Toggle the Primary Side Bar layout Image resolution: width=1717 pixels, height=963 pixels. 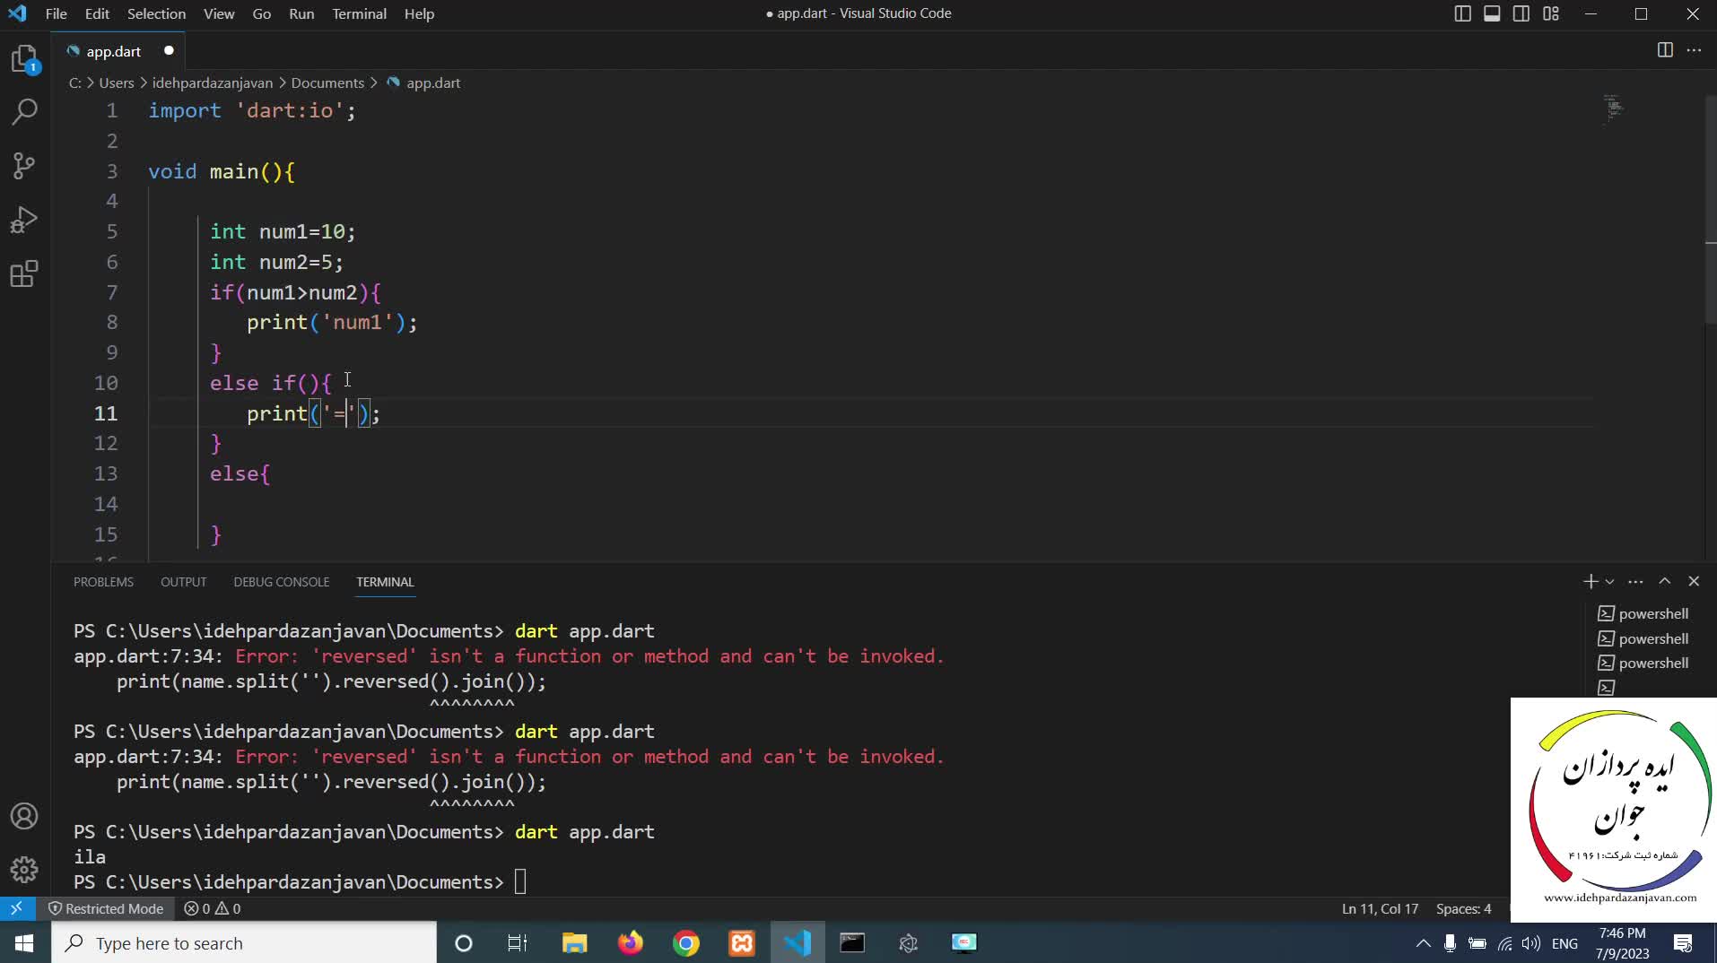click(1462, 13)
